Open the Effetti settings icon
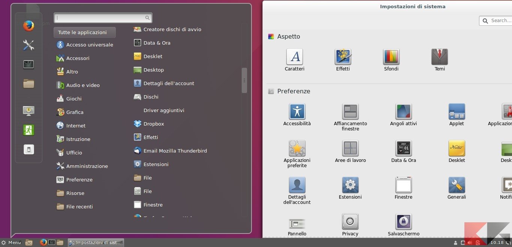 [343, 60]
